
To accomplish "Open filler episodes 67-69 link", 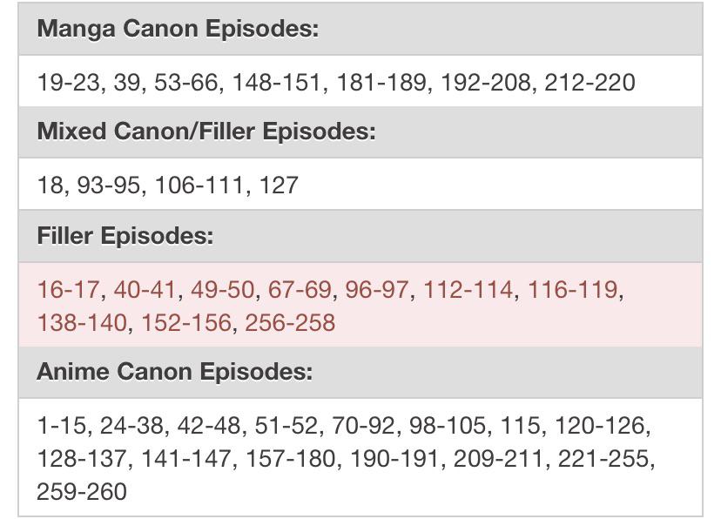I will click(x=300, y=289).
